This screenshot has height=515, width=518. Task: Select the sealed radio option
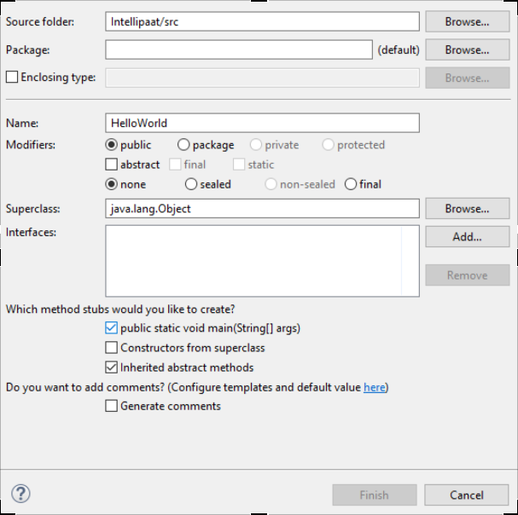point(191,184)
